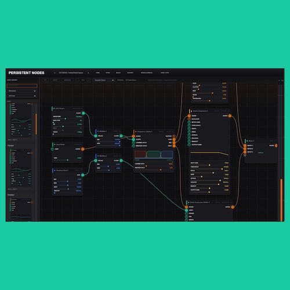Viewport: 290px width, 290px height.
Task: Select the Flanger node preview in library
Action: (21, 168)
